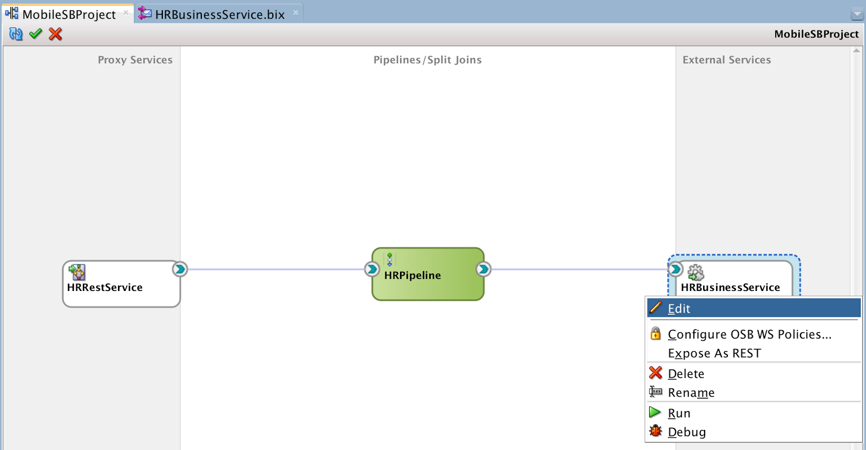Open the tab list dropdown arrow
866x450 pixels.
coord(857,14)
